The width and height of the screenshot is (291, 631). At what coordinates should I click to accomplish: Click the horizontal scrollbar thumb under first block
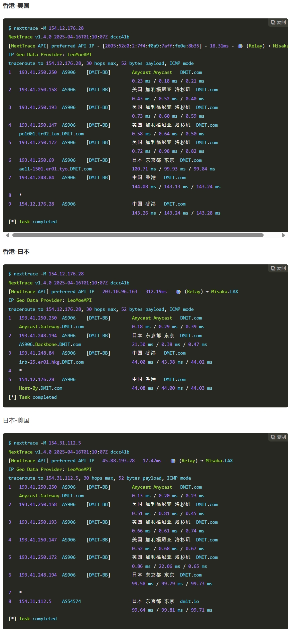pyautogui.click(x=138, y=235)
